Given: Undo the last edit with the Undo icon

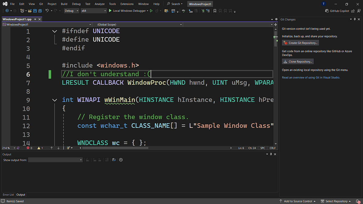Looking at the screenshot, I should pos(47,11).
